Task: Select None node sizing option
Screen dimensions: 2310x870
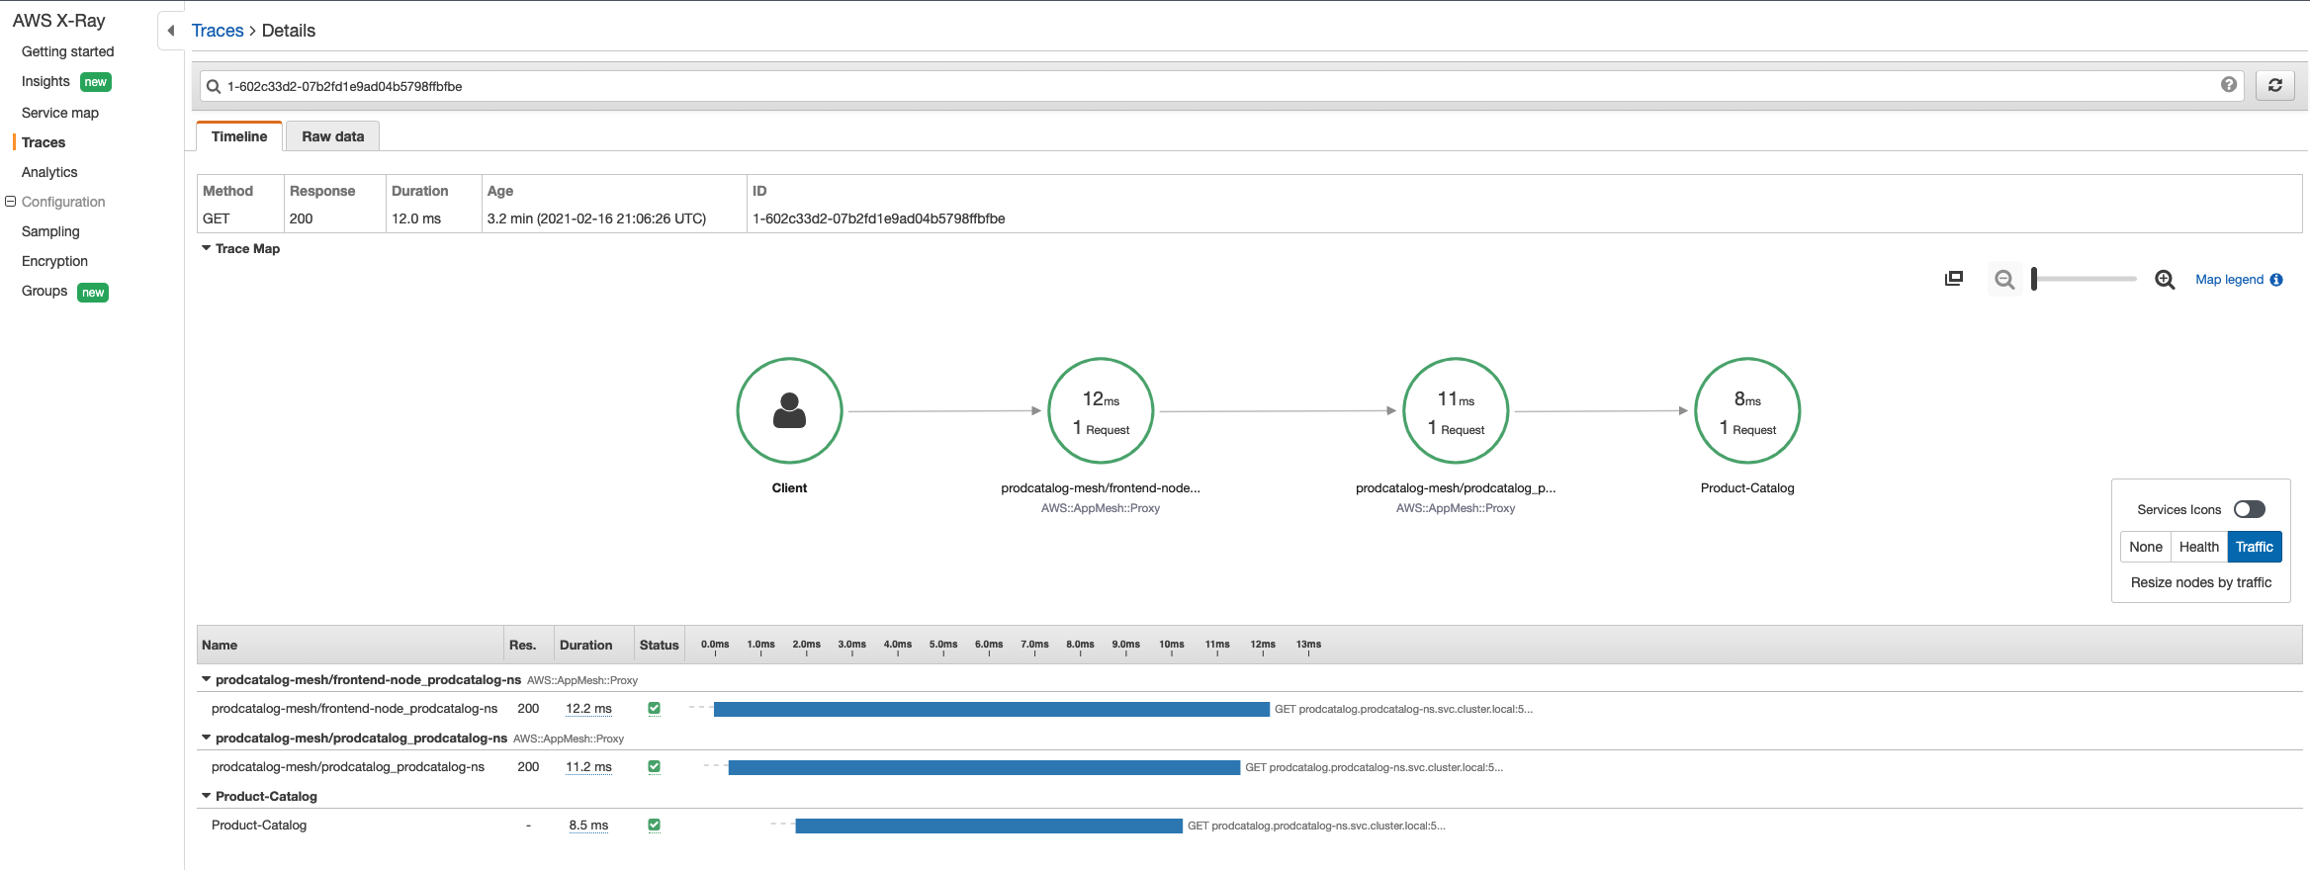Action: (x=2146, y=547)
